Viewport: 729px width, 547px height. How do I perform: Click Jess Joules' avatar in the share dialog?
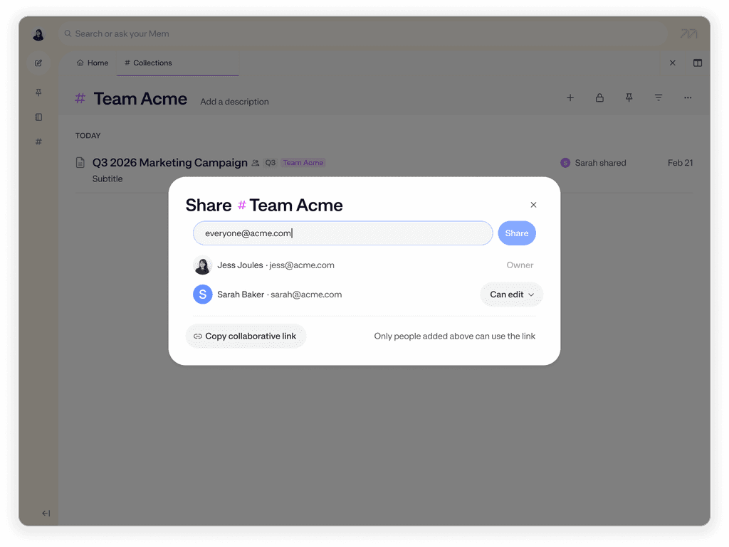point(203,265)
